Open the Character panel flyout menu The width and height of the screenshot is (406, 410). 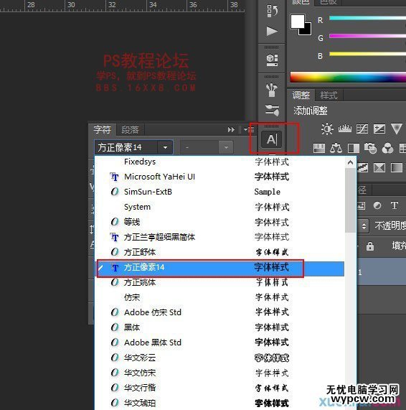(249, 129)
